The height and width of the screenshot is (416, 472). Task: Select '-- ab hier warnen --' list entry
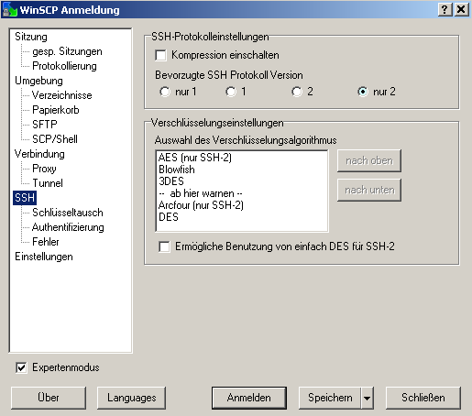201,193
